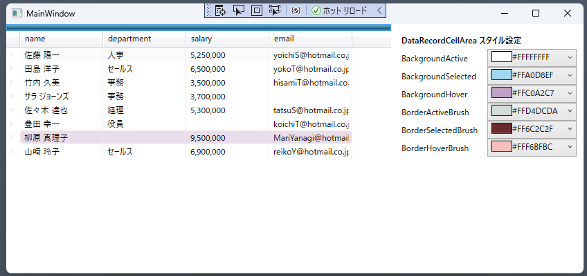Screen dimensions: 587x276
Task: Toggle the display layout adorners icon
Action: pyautogui.click(x=256, y=10)
